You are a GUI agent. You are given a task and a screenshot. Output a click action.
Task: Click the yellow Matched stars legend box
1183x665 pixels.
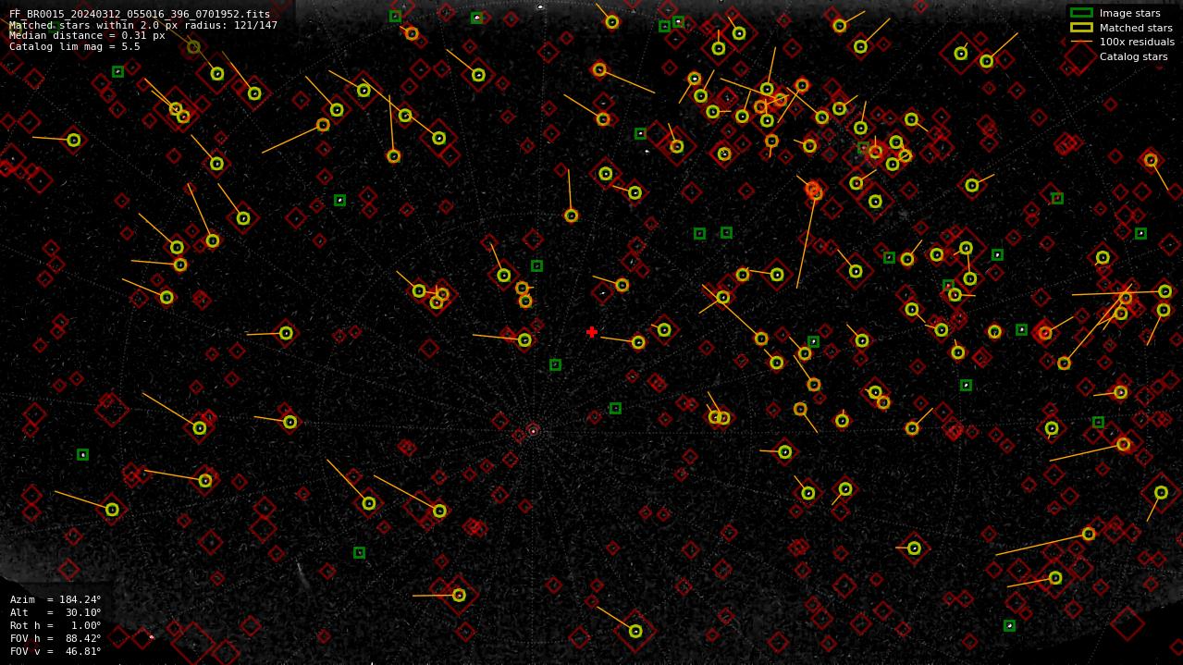1081,28
